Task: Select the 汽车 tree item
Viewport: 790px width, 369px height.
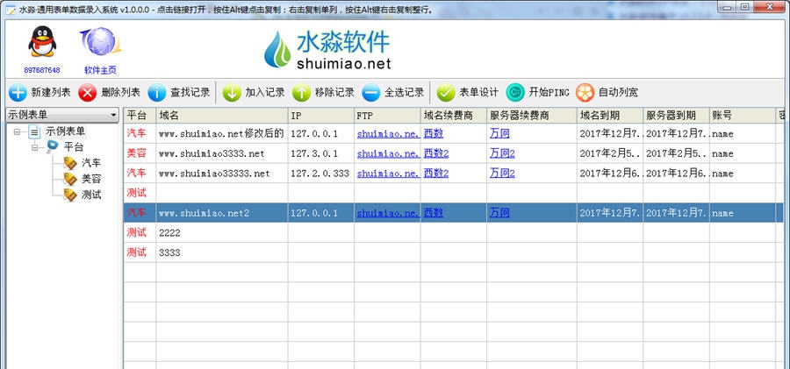Action: tap(91, 163)
